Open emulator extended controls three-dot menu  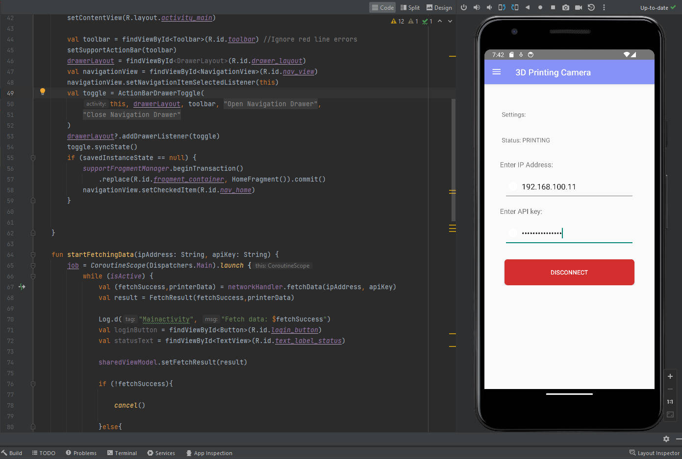point(604,7)
